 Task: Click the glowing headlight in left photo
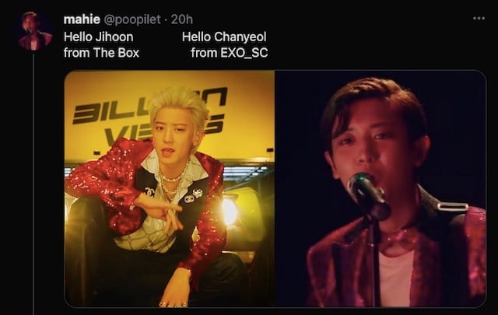[x=230, y=211]
